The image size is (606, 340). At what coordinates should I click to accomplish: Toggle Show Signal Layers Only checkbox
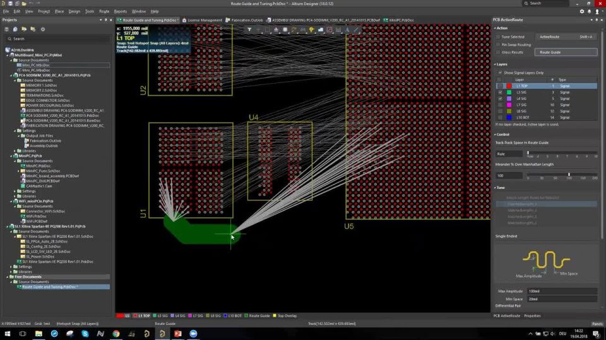(x=500, y=72)
